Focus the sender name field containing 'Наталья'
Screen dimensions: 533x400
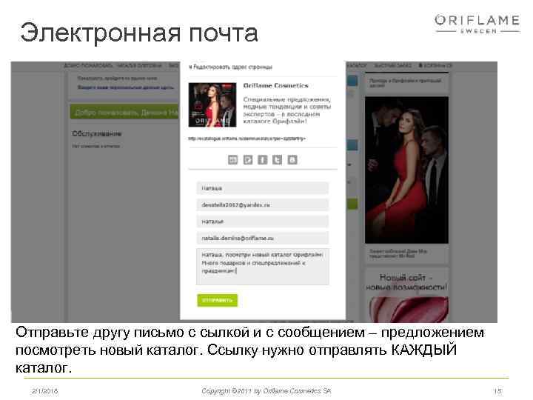click(x=262, y=221)
